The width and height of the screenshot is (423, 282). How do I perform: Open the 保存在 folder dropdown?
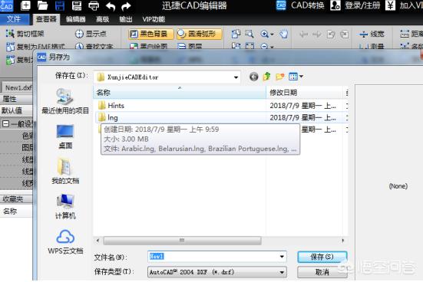(x=236, y=77)
